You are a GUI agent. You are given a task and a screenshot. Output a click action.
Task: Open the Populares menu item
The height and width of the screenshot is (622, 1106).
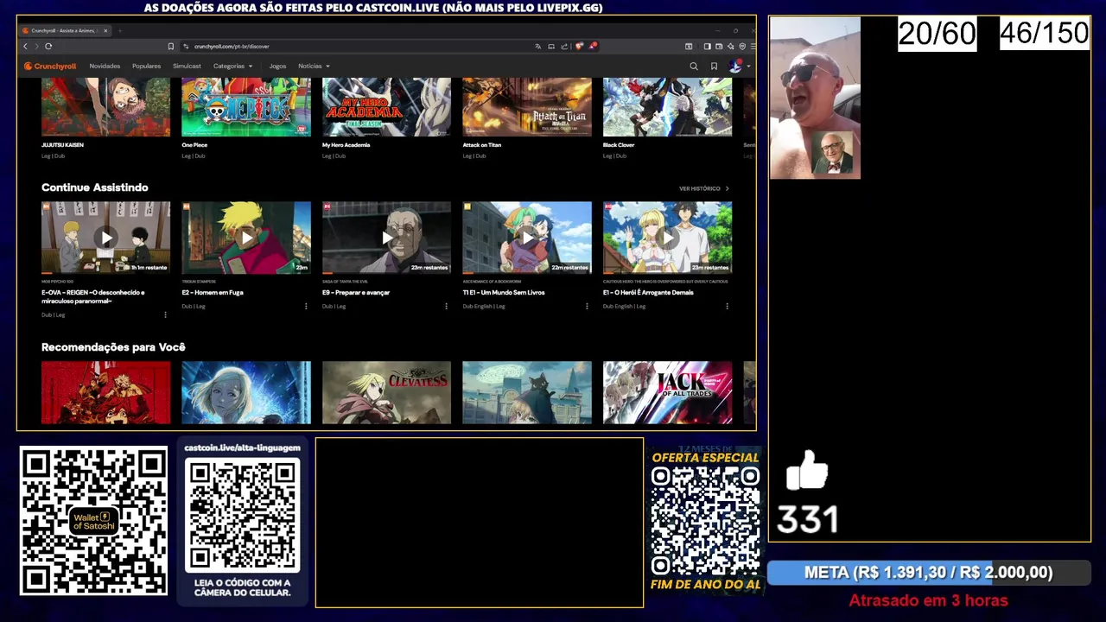pyautogui.click(x=146, y=66)
